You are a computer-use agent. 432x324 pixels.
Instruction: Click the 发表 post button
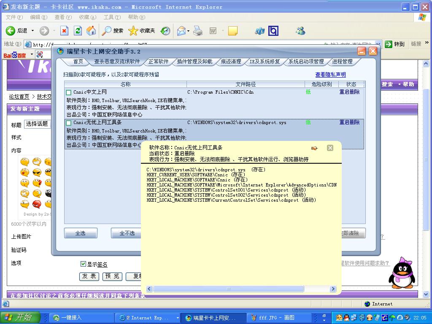pyautogui.click(x=89, y=276)
